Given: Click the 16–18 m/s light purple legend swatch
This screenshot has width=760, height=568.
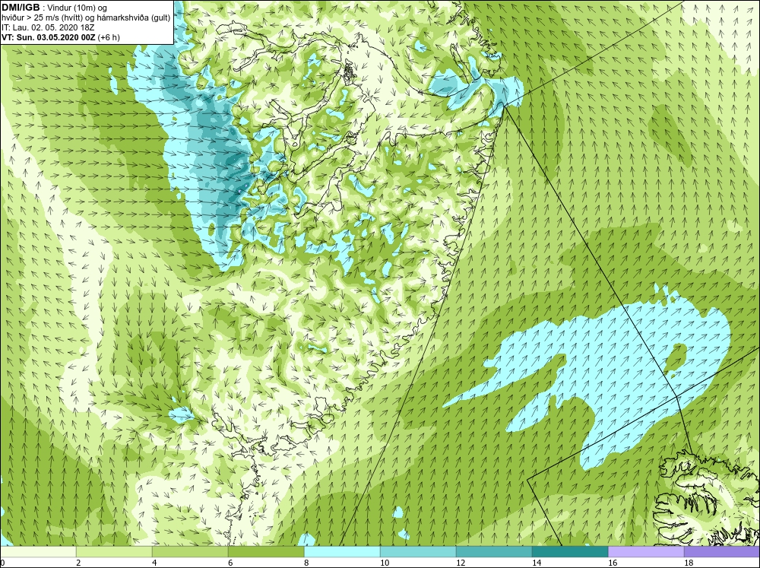Looking at the screenshot, I should (646, 552).
